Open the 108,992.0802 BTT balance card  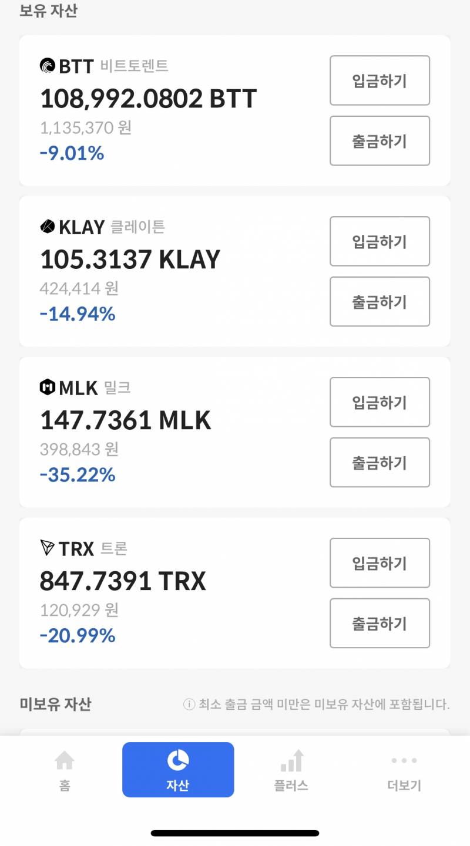tap(235, 110)
